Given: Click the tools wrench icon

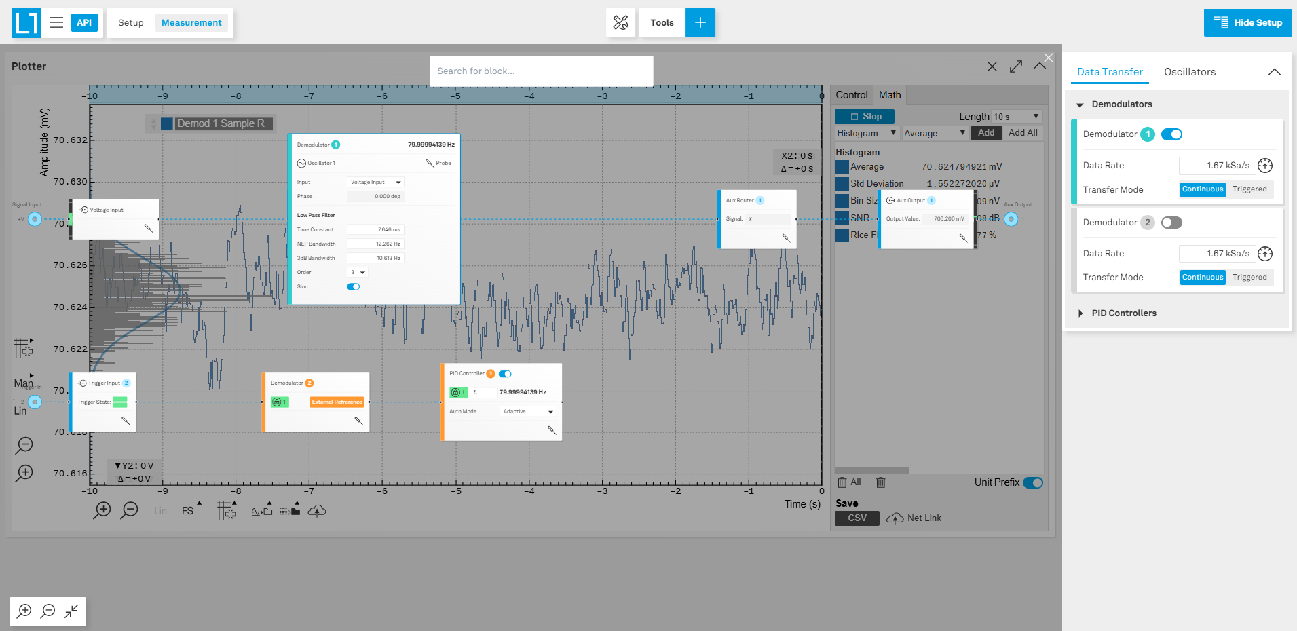Looking at the screenshot, I should coord(620,22).
